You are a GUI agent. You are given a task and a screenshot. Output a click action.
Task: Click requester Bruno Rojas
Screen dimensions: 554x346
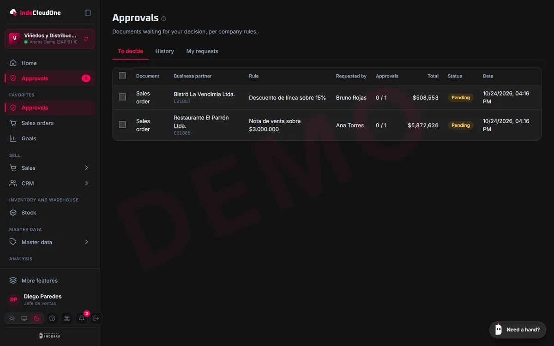pos(351,98)
